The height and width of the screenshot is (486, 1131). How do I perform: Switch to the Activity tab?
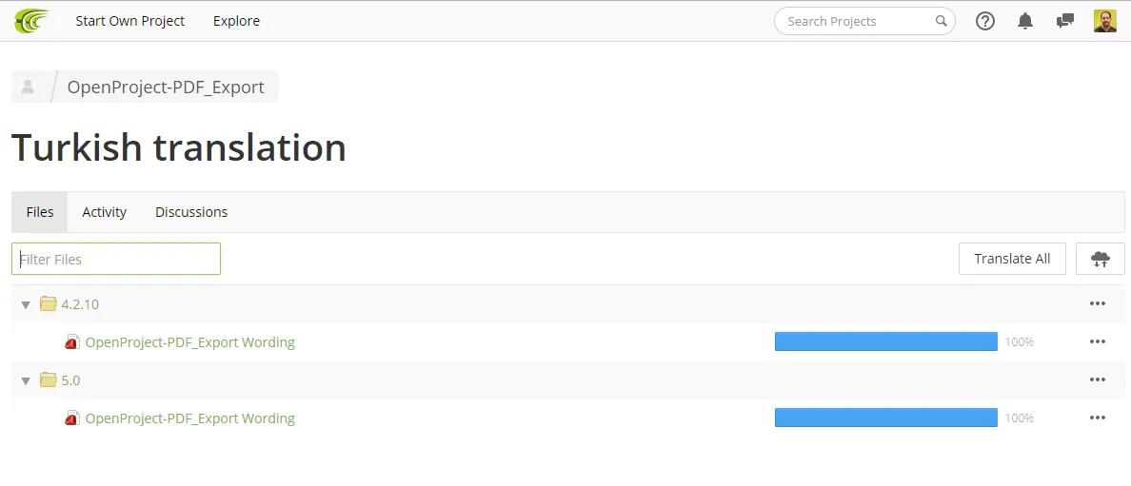tap(104, 212)
